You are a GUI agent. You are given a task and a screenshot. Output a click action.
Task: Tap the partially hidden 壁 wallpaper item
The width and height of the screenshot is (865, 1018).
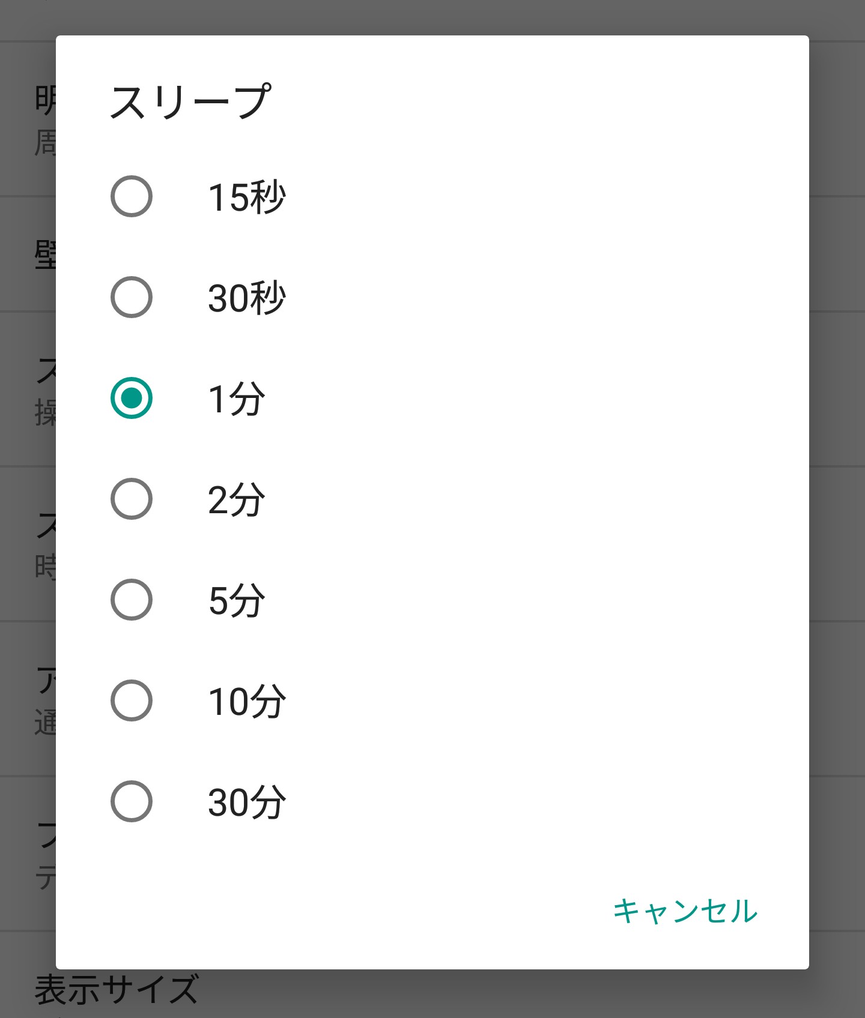pyautogui.click(x=44, y=254)
